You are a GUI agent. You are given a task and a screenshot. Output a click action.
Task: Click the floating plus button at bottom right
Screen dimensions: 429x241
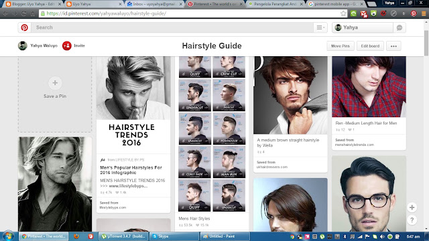click(x=412, y=208)
